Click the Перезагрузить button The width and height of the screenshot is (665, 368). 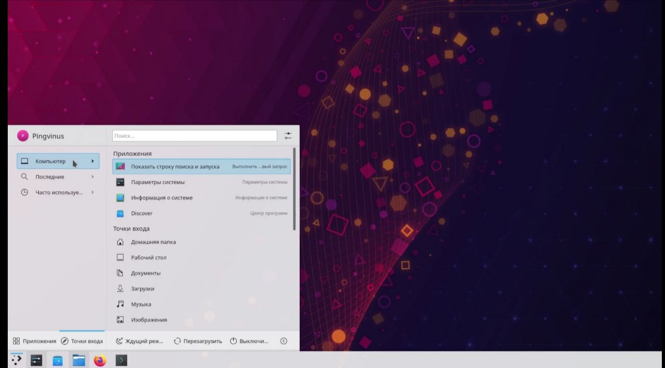[x=198, y=341]
